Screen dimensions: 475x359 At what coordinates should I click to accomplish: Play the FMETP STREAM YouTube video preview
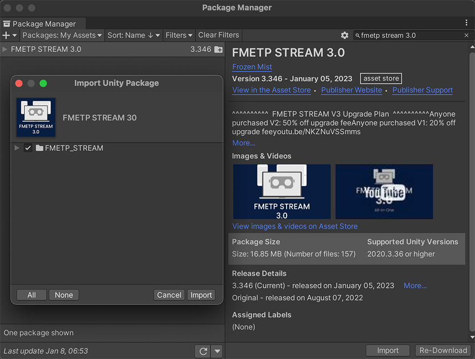[x=384, y=192]
